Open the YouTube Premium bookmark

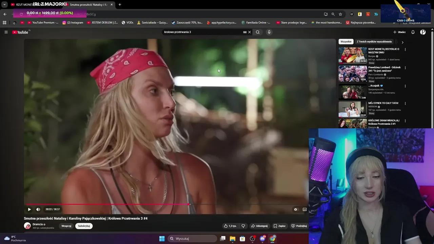click(43, 23)
